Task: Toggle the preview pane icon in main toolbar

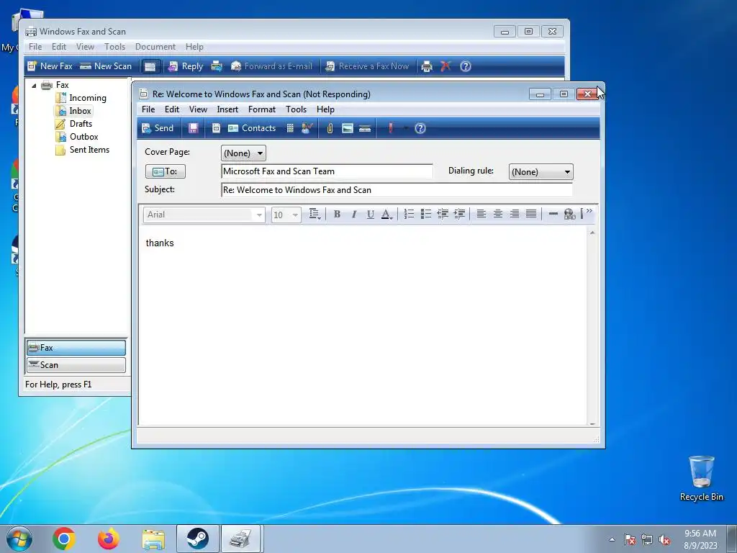Action: click(150, 66)
